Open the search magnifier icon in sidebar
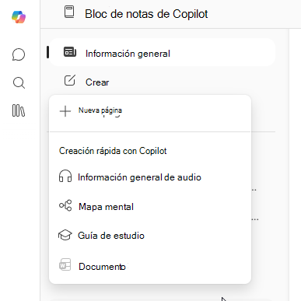This screenshot has width=301, height=301. [19, 83]
